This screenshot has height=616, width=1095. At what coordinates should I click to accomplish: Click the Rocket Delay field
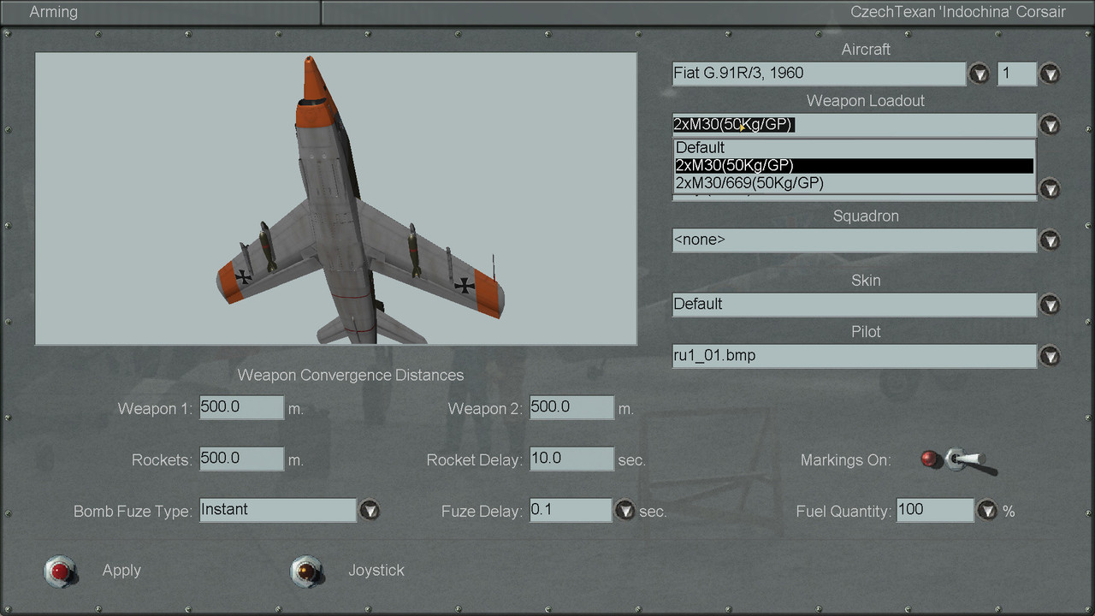pyautogui.click(x=571, y=459)
